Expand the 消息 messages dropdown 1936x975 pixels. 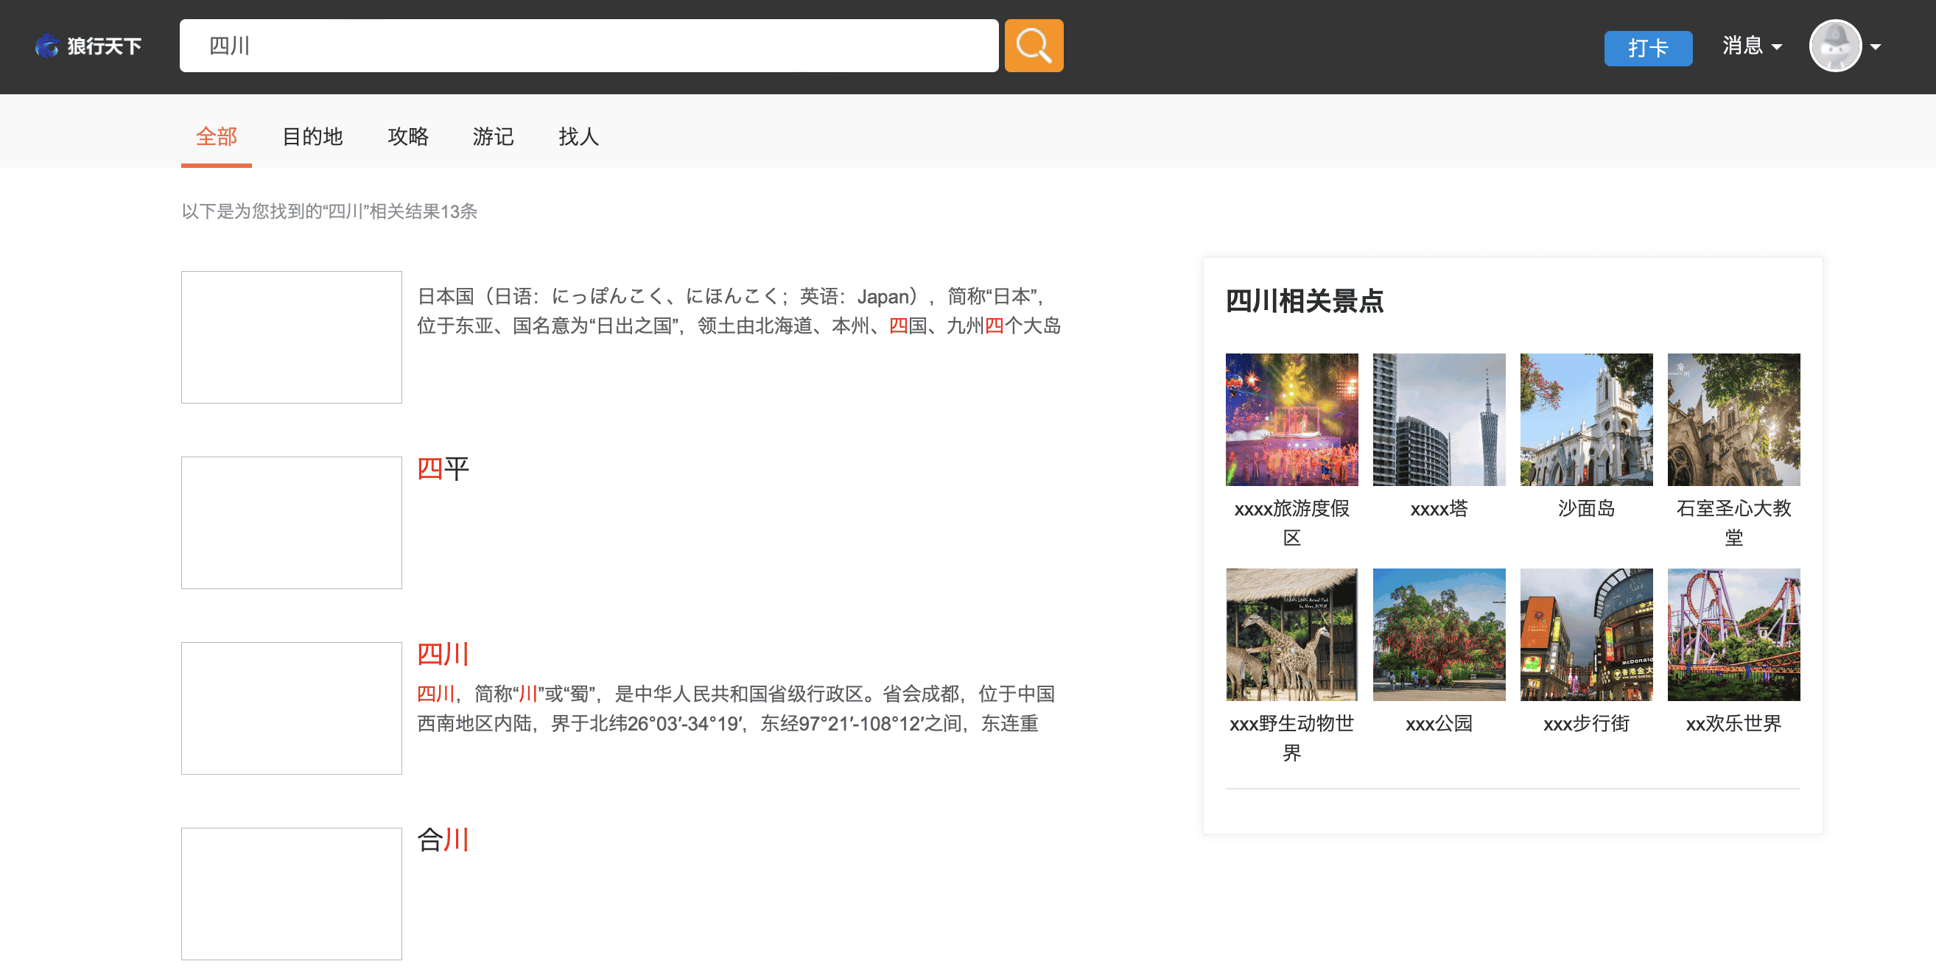[x=1751, y=46]
